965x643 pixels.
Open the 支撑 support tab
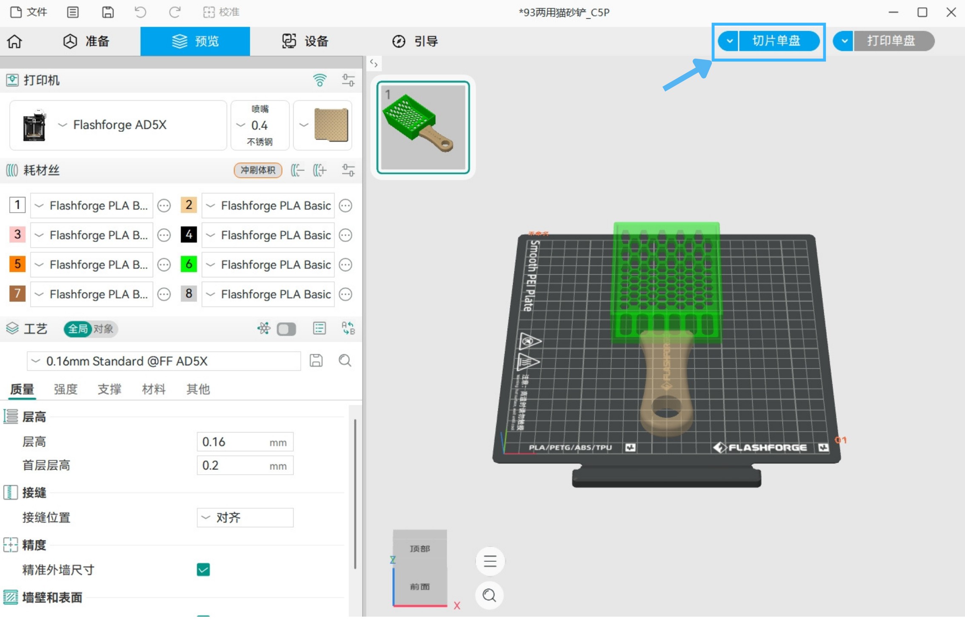109,389
